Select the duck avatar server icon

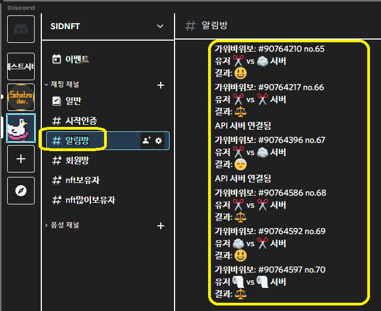pos(21,128)
